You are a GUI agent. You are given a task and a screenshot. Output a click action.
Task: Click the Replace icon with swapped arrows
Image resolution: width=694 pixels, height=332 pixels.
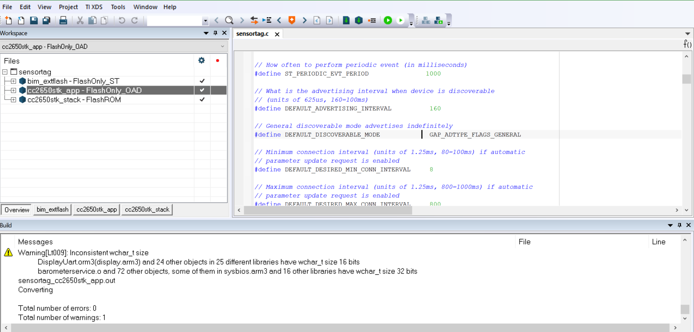coord(254,21)
